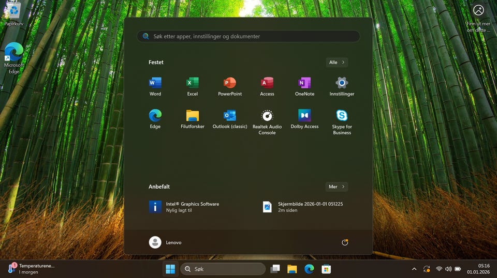Screen dimensions: 497x278
Task: Open Wi-Fi network settings tray icon
Action: point(438,269)
